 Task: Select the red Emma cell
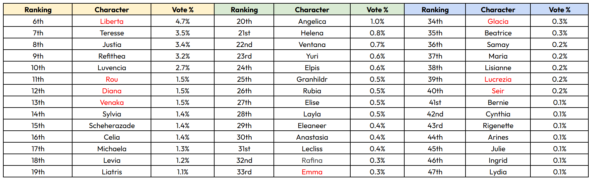coord(312,172)
